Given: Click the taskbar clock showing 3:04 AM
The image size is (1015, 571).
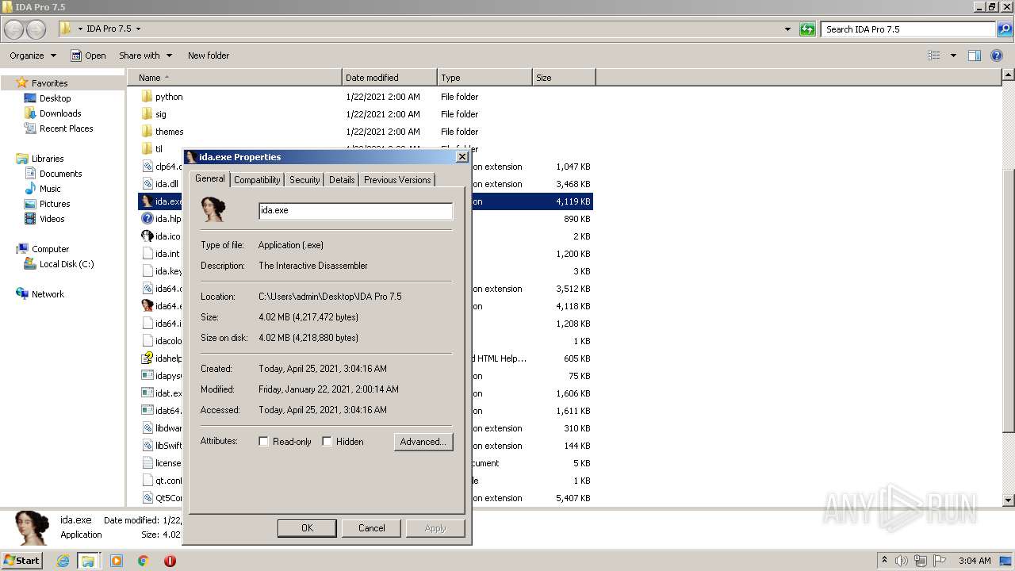Looking at the screenshot, I should [x=975, y=561].
